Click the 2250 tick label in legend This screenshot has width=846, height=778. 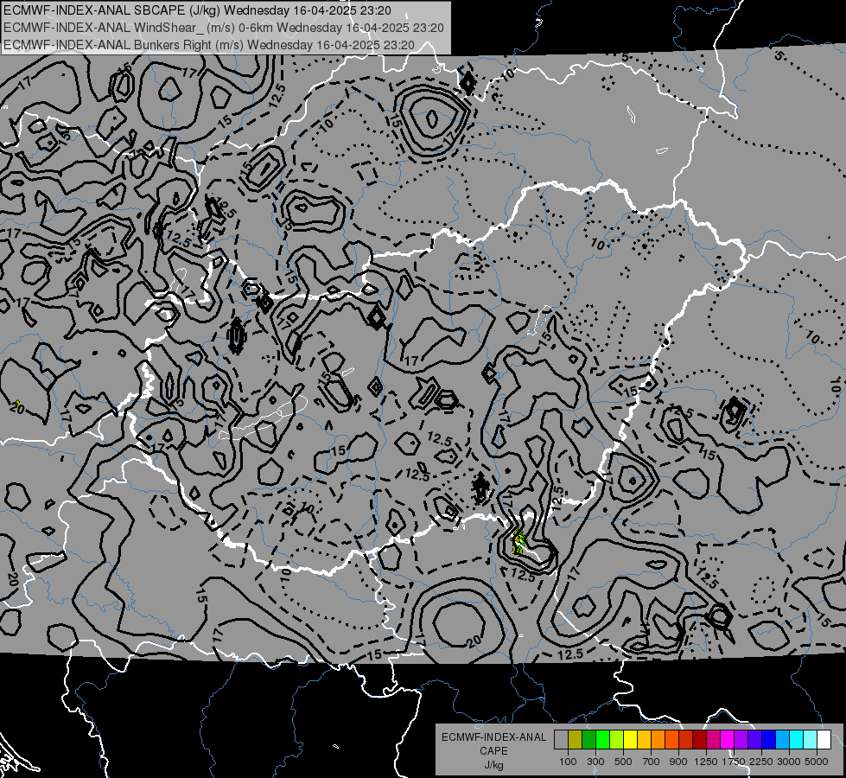(x=761, y=762)
